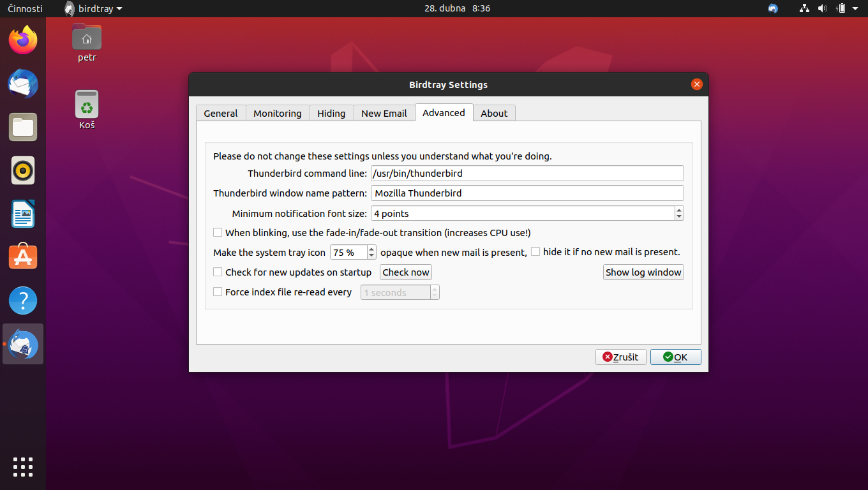The image size is (868, 490).
Task: Switch to the Monitoring tab
Action: pyautogui.click(x=278, y=113)
